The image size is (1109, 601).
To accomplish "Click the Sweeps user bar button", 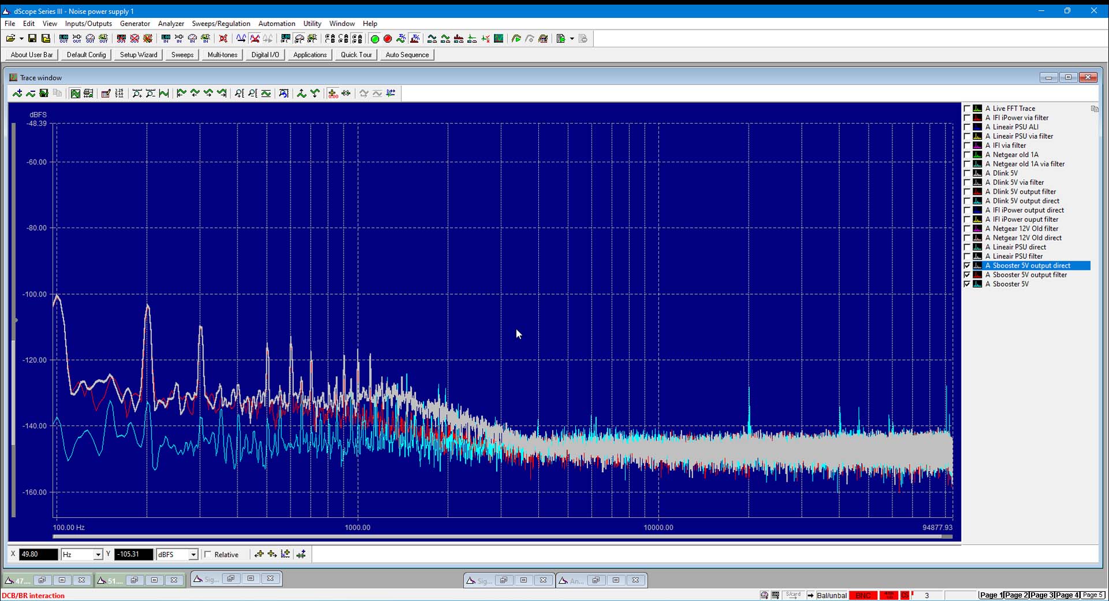I will 182,55.
